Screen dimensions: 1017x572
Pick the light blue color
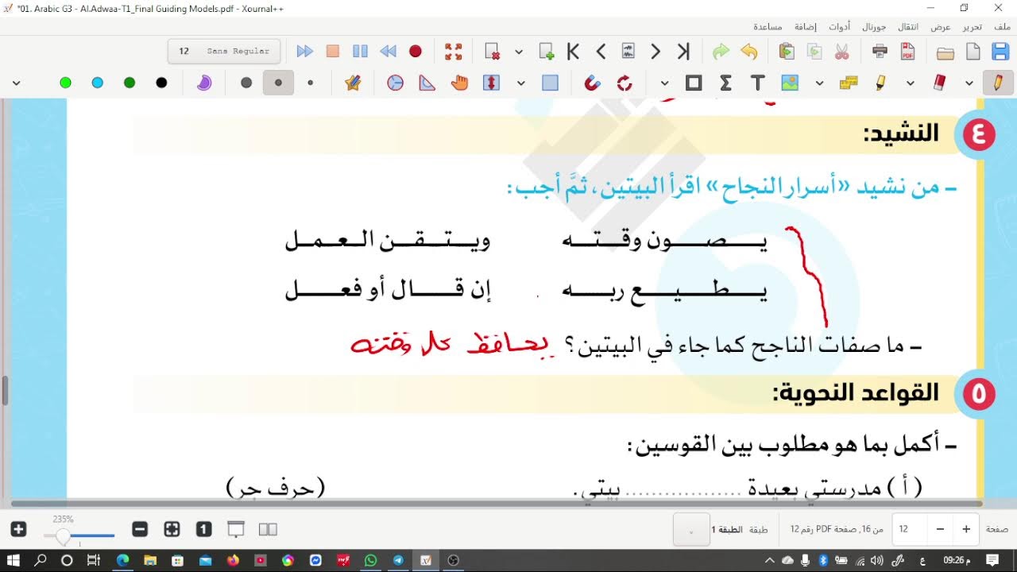pyautogui.click(x=98, y=83)
